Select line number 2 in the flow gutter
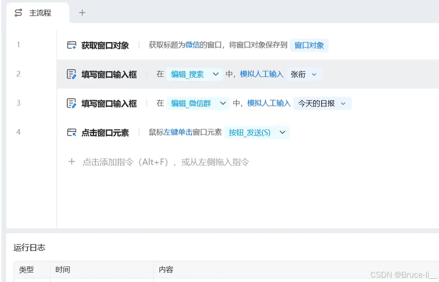The image size is (439, 282). (x=18, y=74)
